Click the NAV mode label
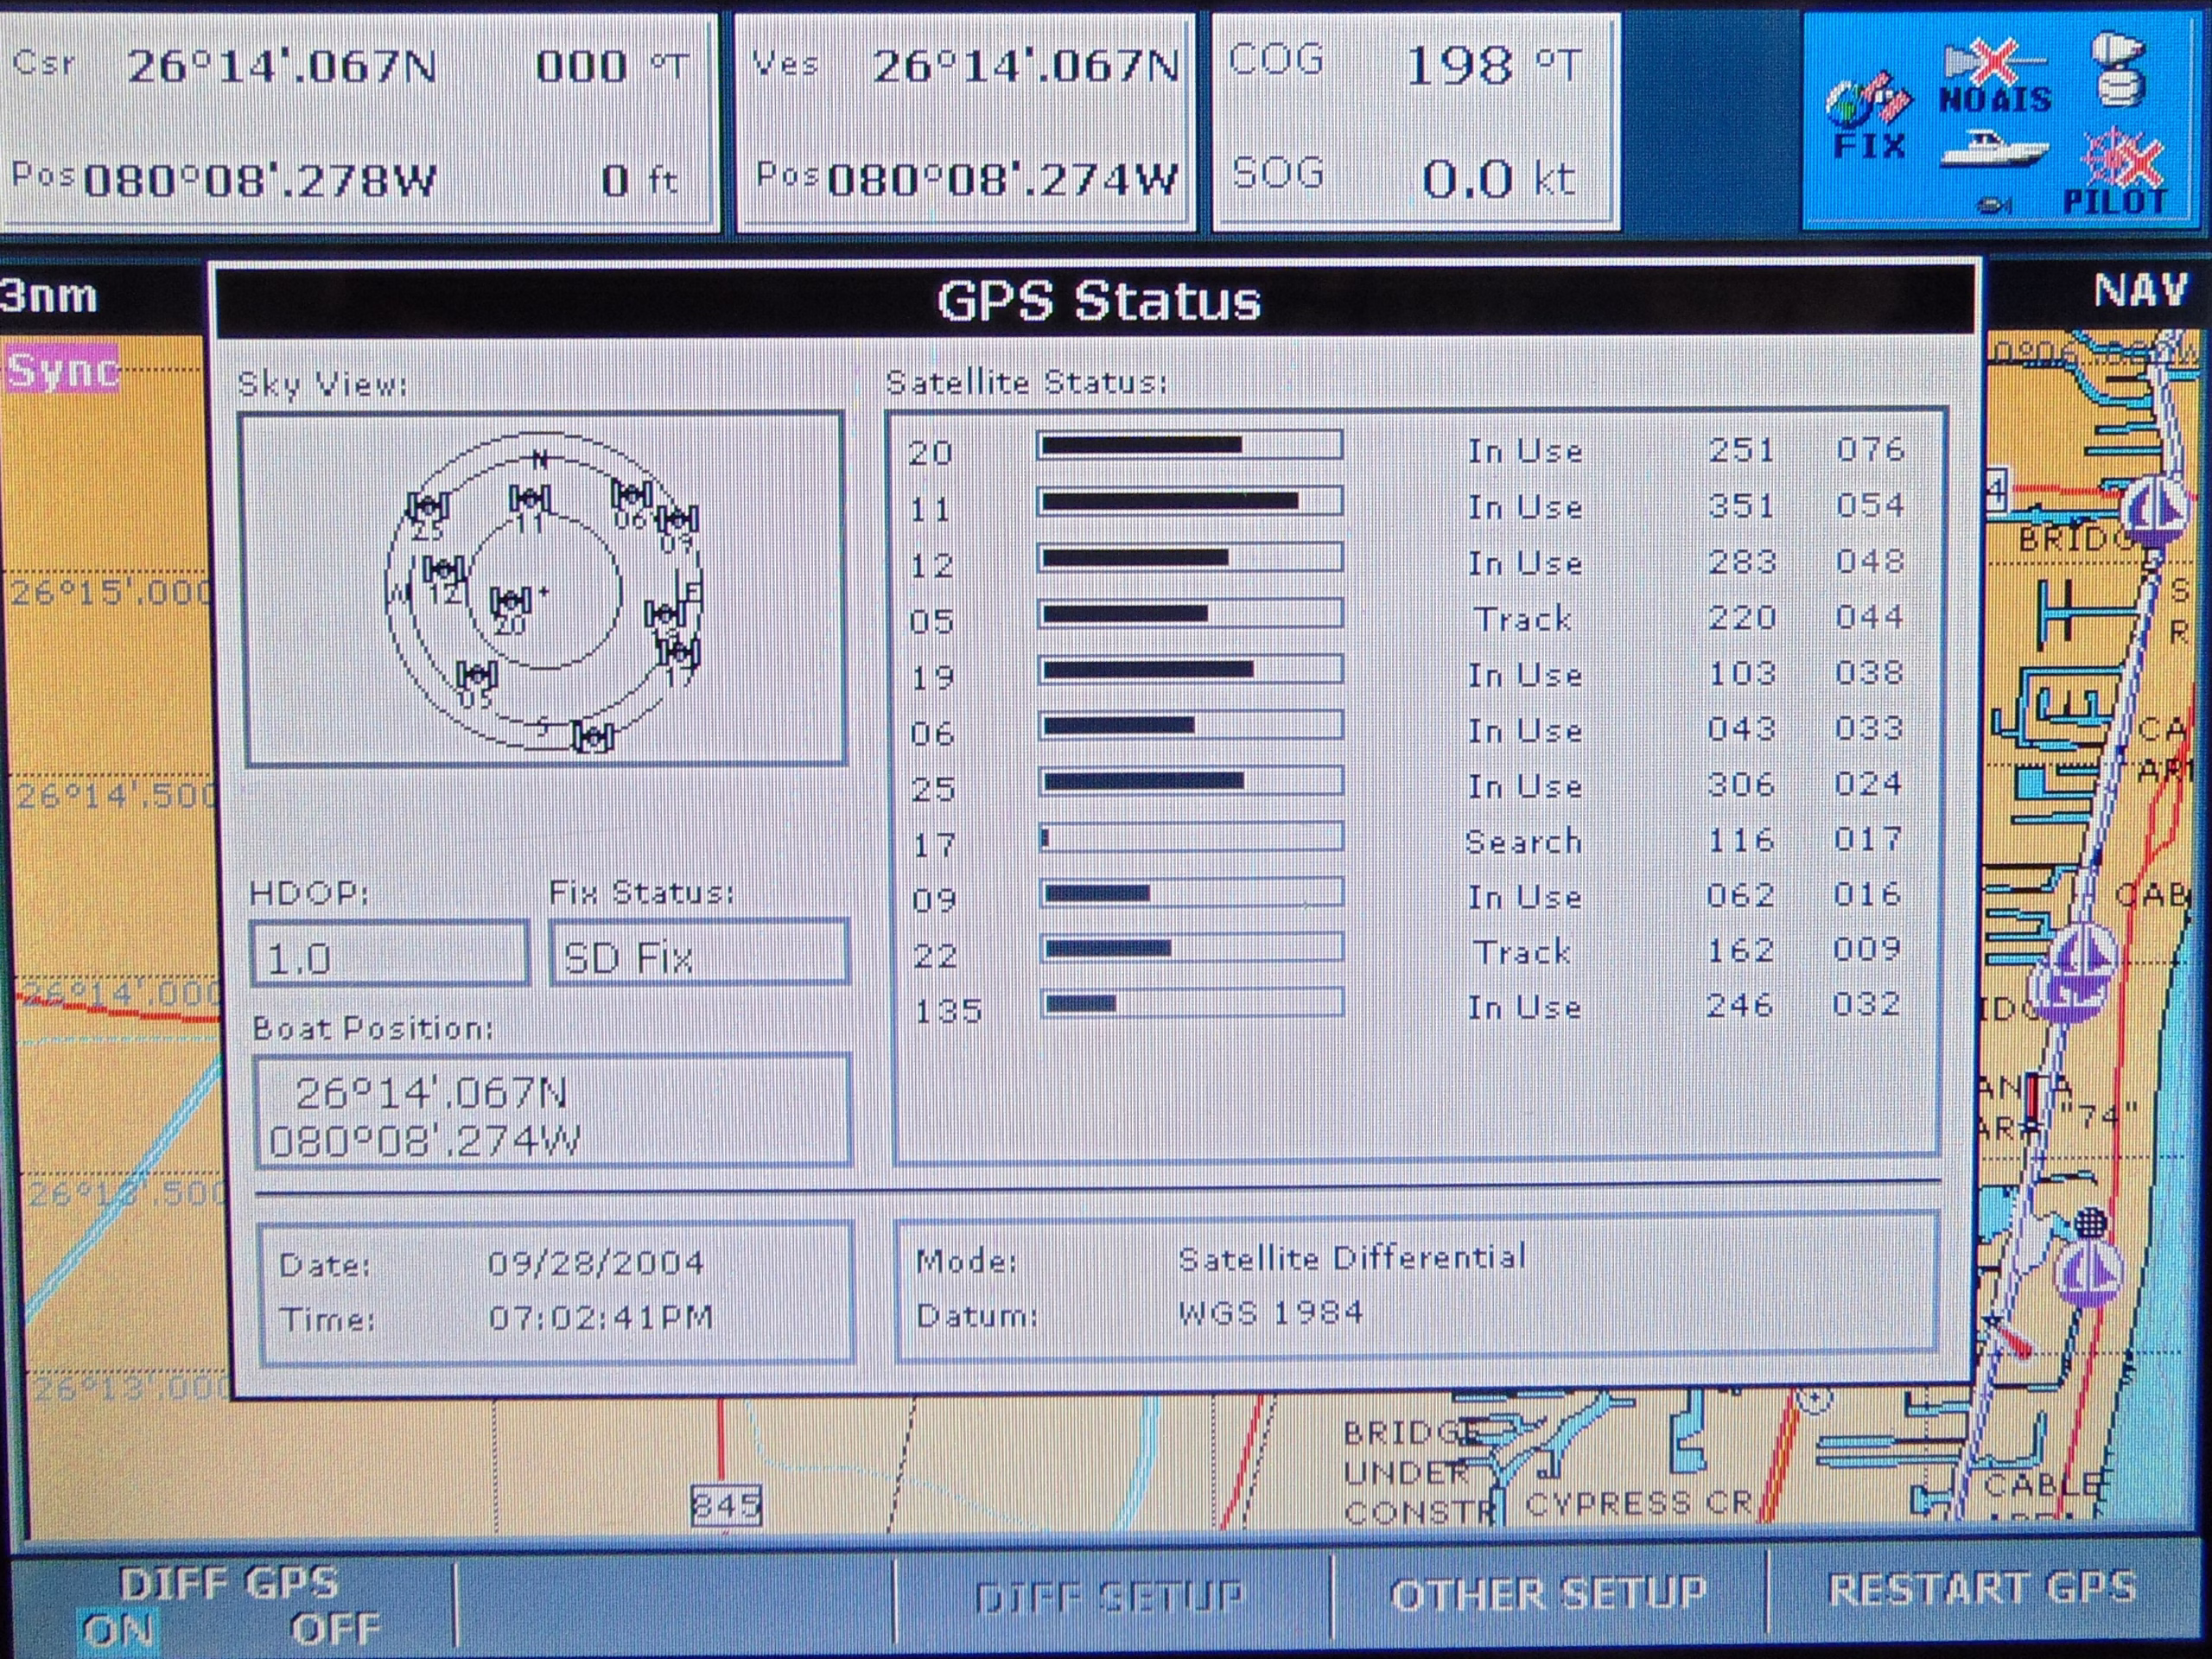 tap(2140, 292)
